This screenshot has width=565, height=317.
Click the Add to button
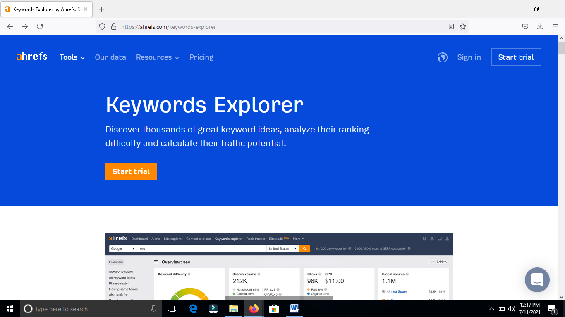click(x=439, y=262)
